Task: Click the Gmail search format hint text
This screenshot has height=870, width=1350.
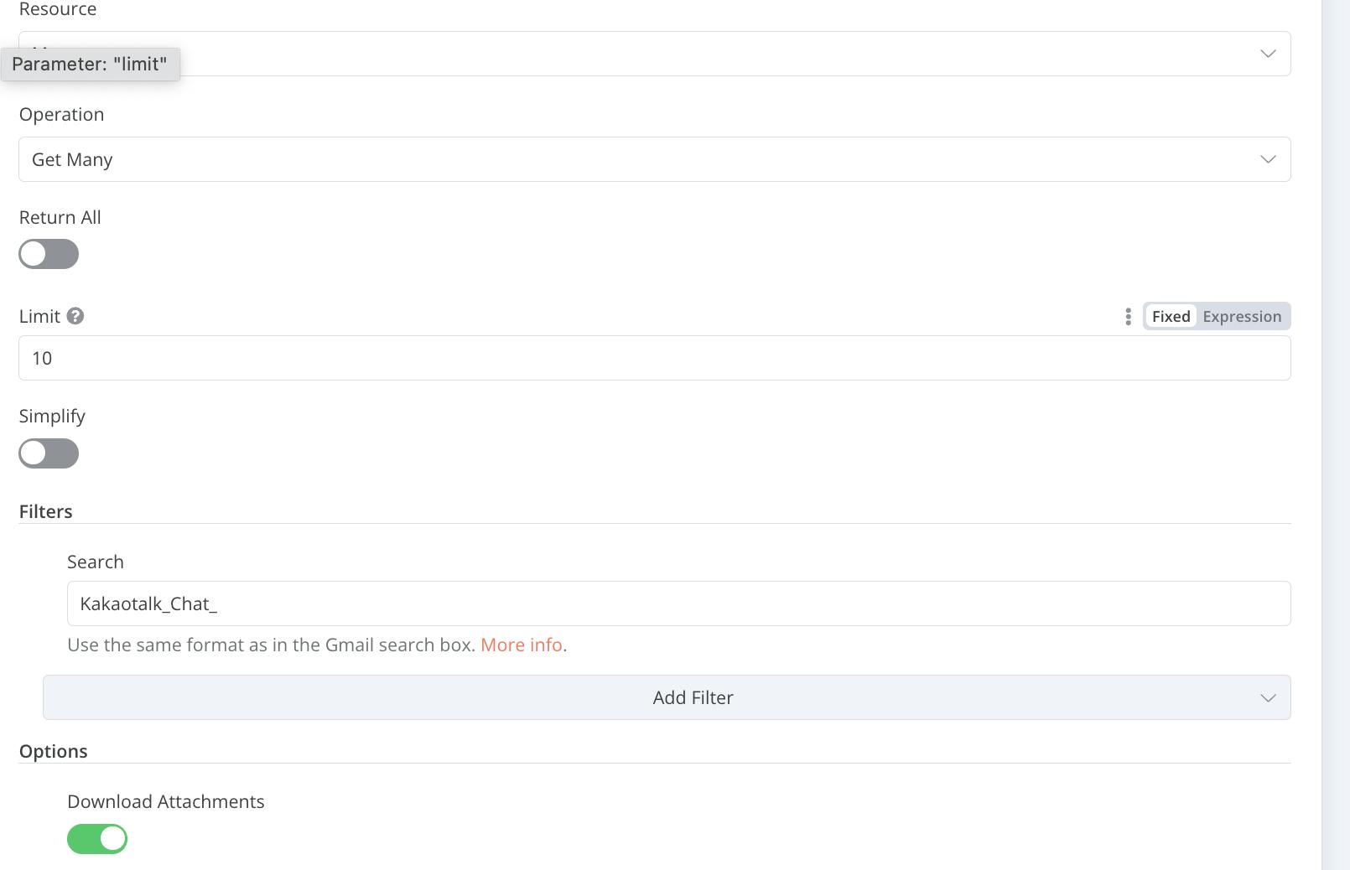Action: click(271, 645)
